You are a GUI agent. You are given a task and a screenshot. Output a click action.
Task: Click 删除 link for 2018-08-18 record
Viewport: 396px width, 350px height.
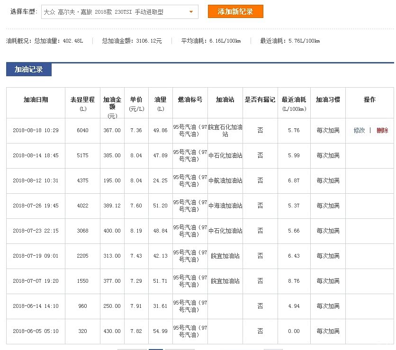point(382,130)
